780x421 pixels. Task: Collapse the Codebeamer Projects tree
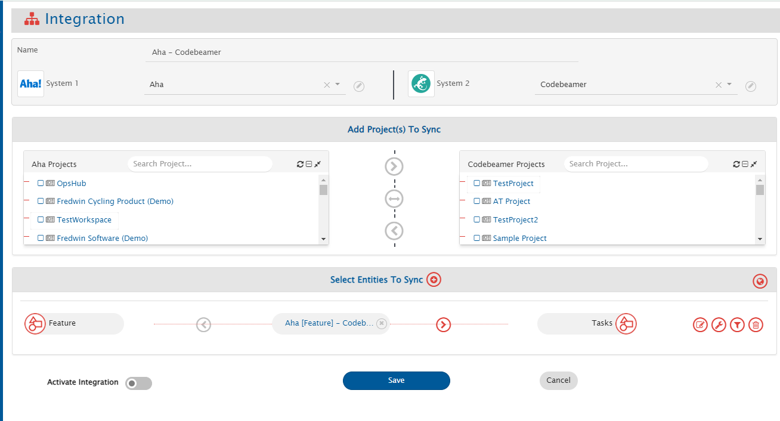point(745,165)
